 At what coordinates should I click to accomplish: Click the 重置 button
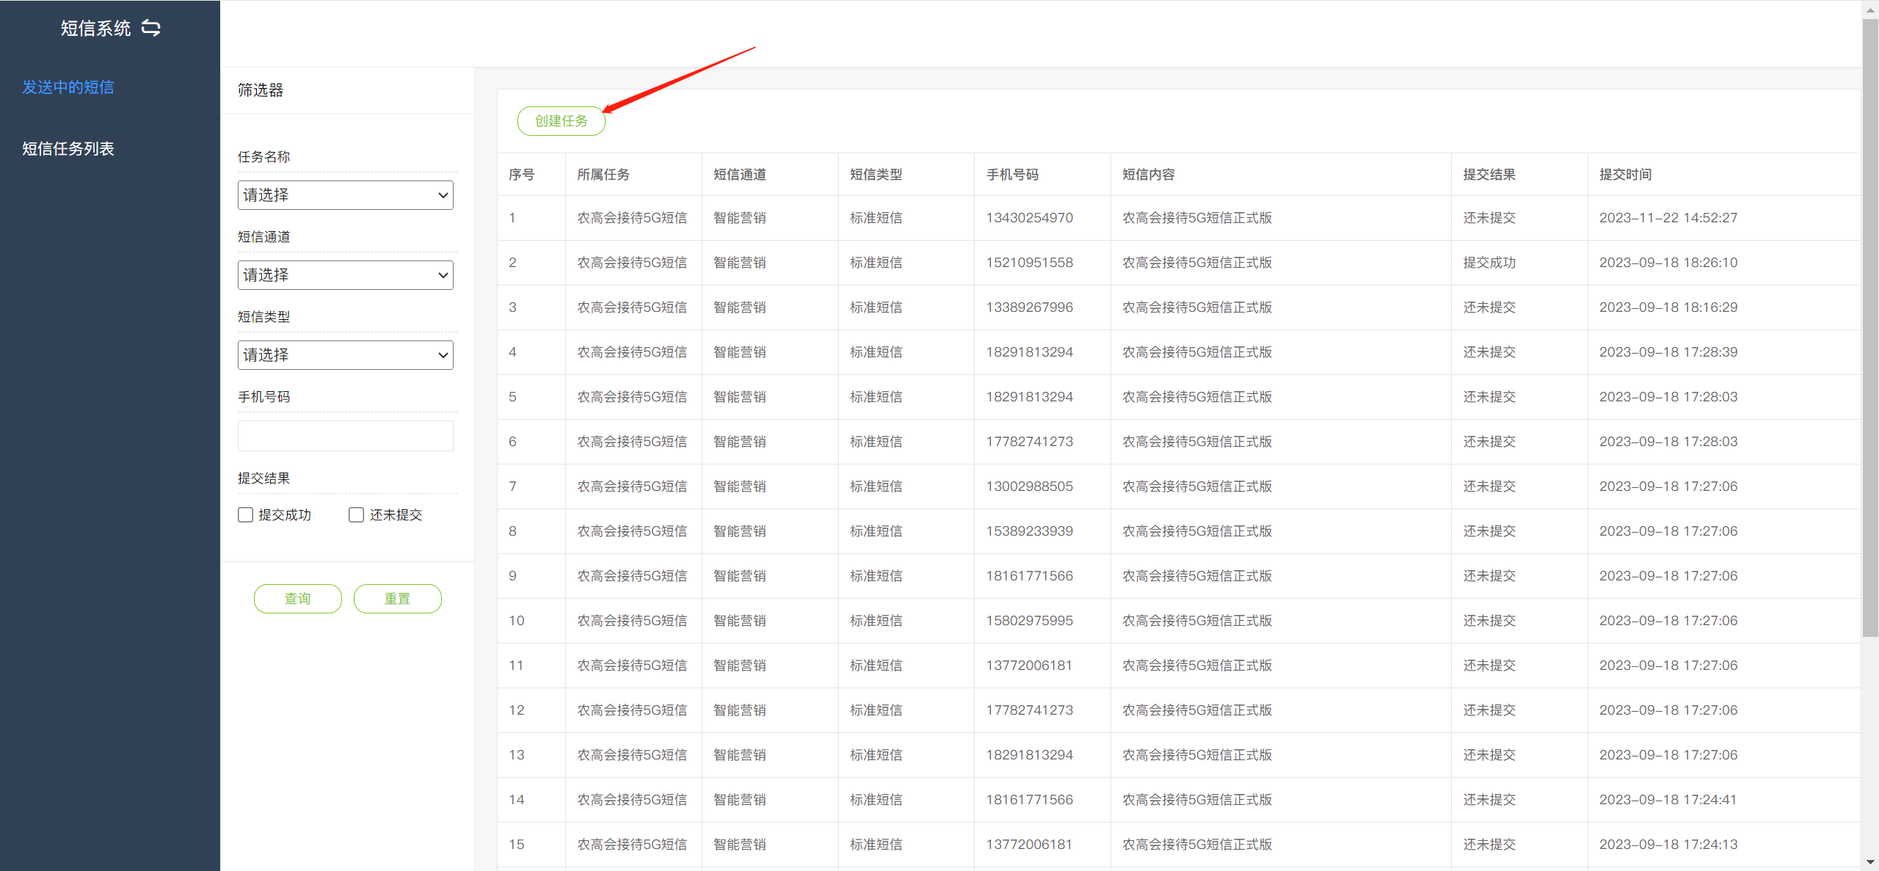[x=397, y=599]
